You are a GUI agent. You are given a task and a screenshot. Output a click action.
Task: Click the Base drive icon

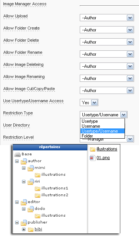pyautogui.click(x=17, y=155)
